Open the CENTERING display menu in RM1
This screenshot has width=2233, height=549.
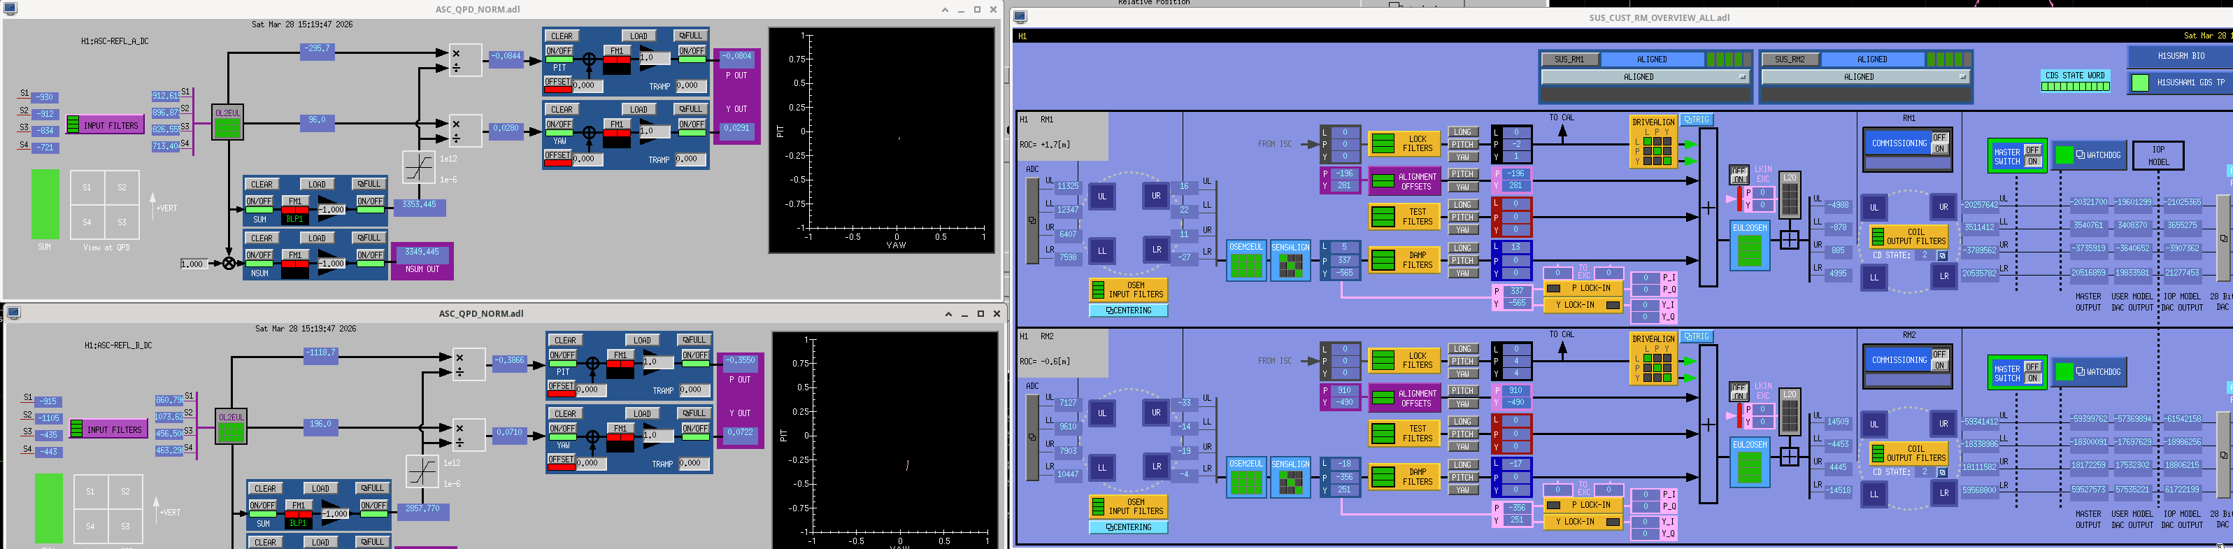click(1129, 311)
